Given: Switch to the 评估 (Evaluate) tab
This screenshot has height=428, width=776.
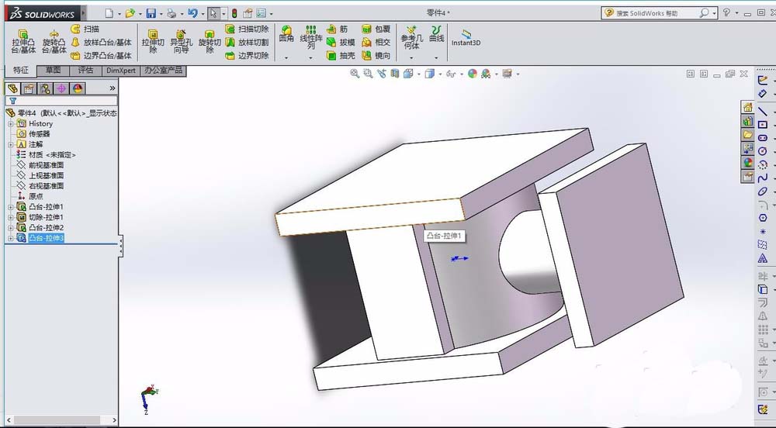Looking at the screenshot, I should (x=85, y=71).
